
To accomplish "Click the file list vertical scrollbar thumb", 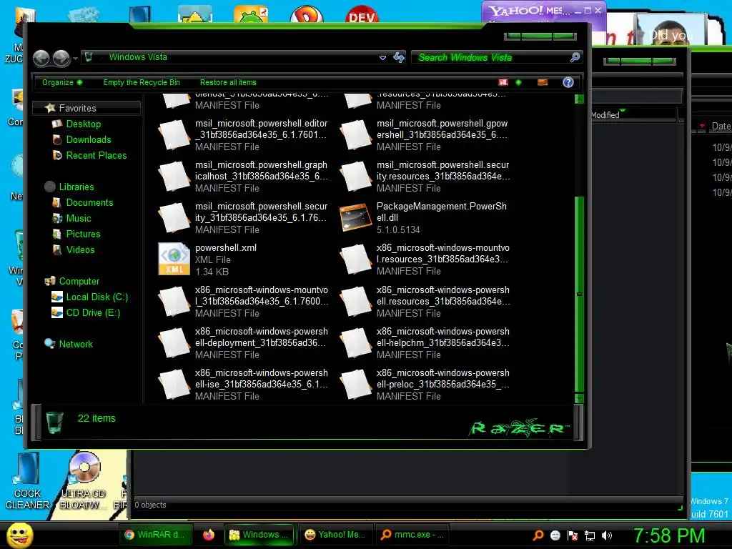I will pos(579,294).
